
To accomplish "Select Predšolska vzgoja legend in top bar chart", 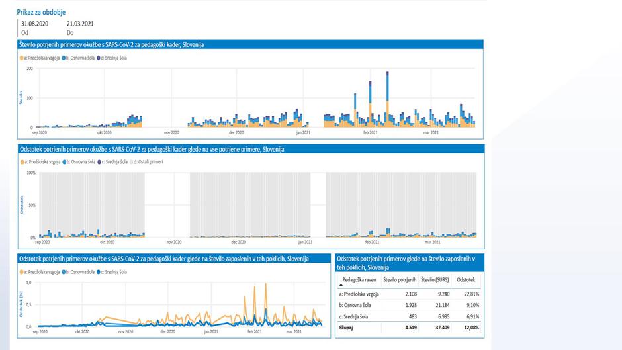I will click(x=39, y=58).
